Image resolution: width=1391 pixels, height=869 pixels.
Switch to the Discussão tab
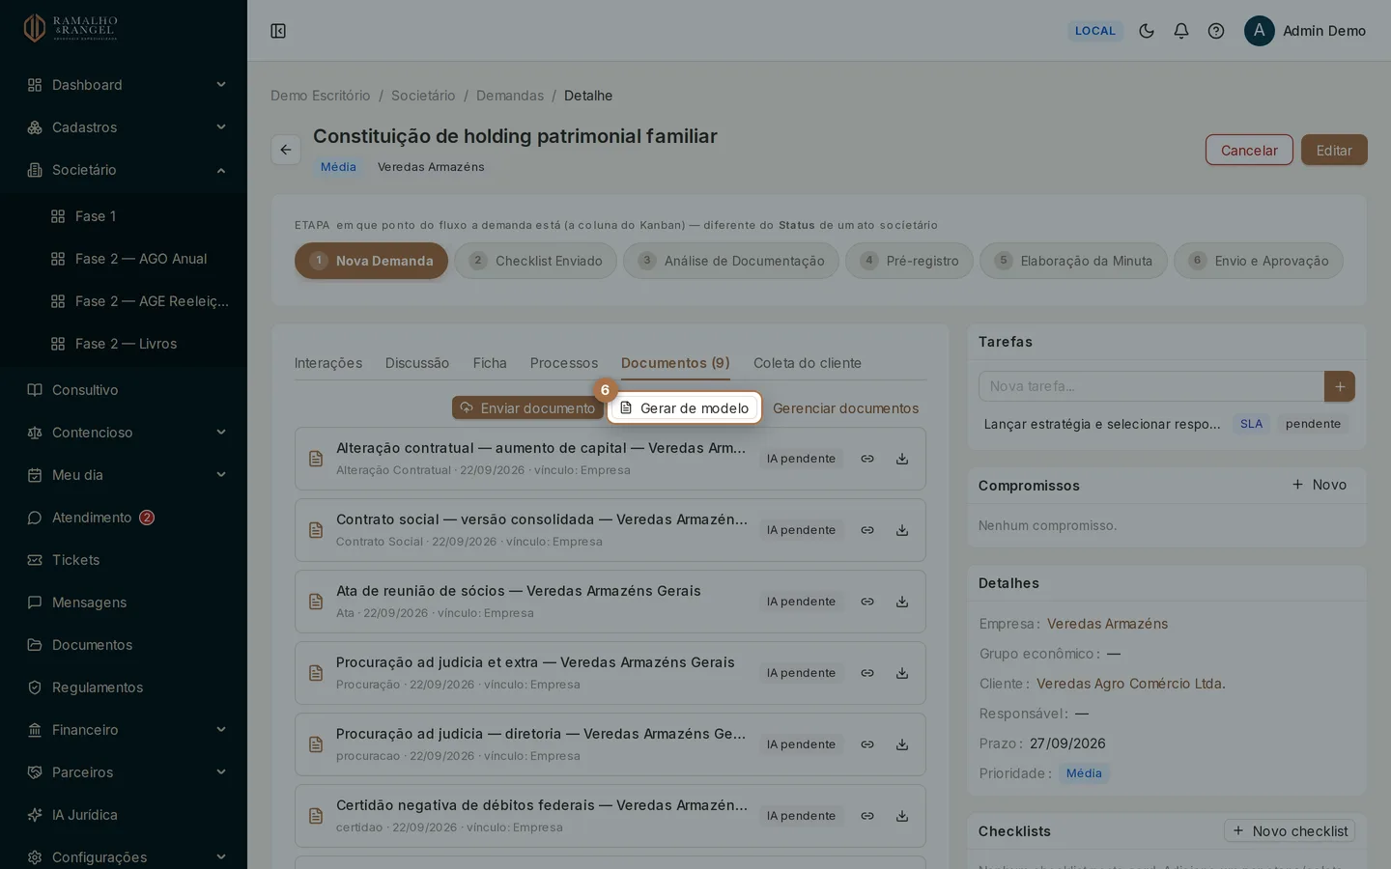(x=417, y=363)
